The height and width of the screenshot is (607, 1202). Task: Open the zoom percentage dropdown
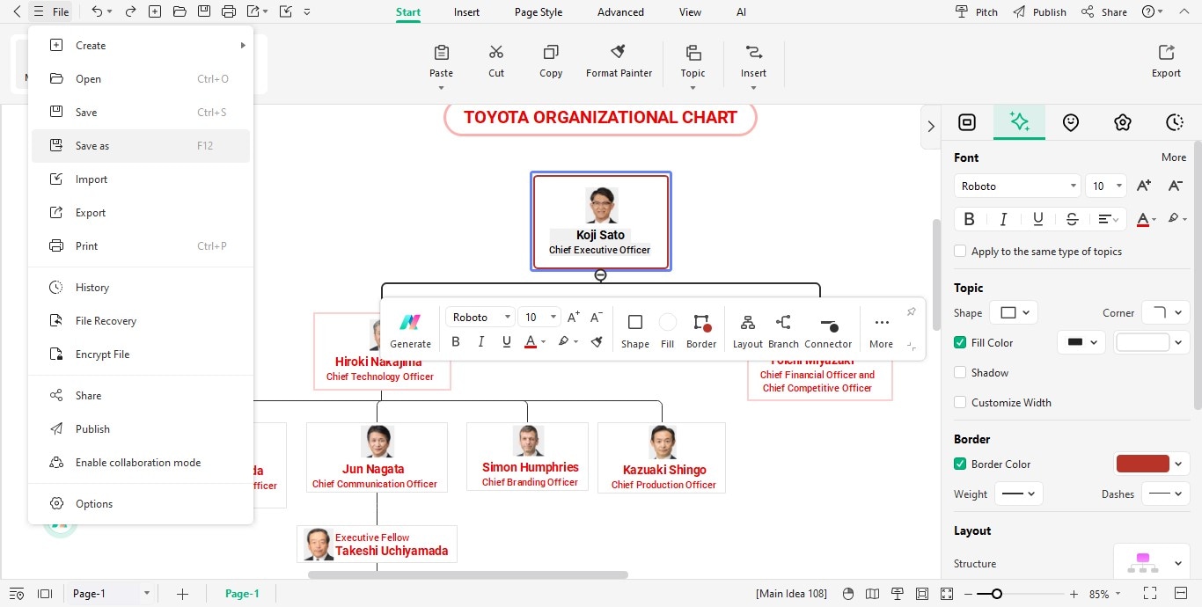coord(1119,594)
